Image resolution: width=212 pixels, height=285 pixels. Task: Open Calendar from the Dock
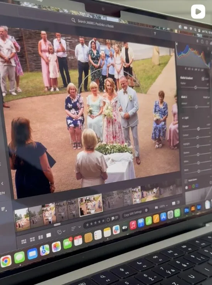point(78,241)
